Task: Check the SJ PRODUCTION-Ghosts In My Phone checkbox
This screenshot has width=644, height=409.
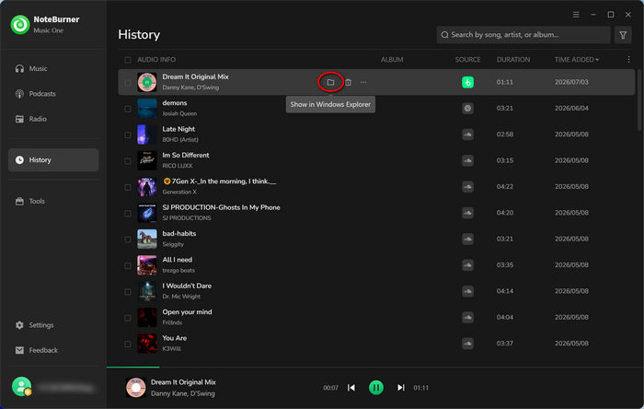Action: click(x=128, y=214)
